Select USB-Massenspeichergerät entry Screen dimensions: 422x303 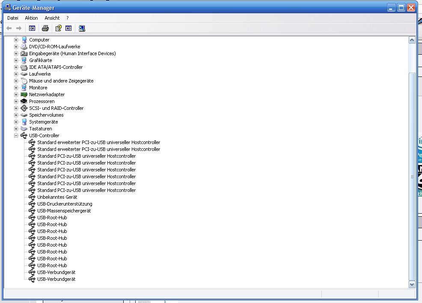click(x=64, y=211)
